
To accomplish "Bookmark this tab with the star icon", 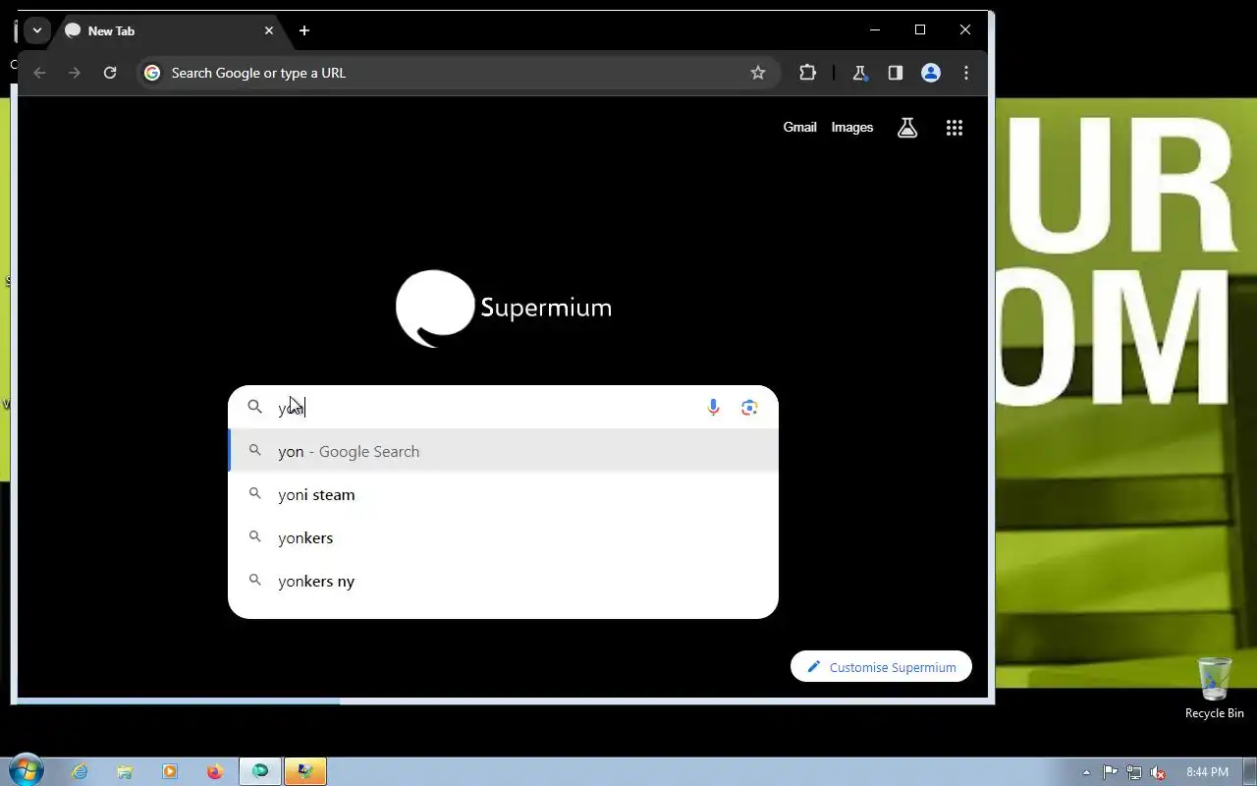I will (758, 73).
